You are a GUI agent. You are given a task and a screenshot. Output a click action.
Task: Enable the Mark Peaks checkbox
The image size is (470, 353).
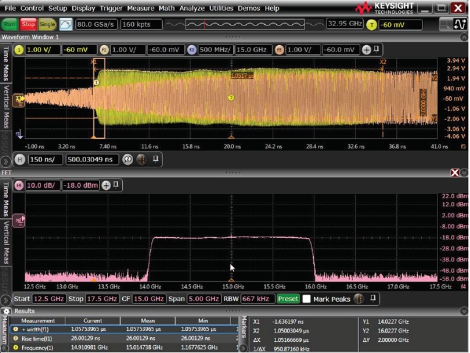(x=306, y=299)
